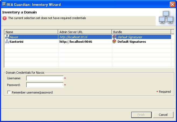The width and height of the screenshot is (177, 122).
Task: Click the Santorini domain icon
Action: click(x=7, y=41)
